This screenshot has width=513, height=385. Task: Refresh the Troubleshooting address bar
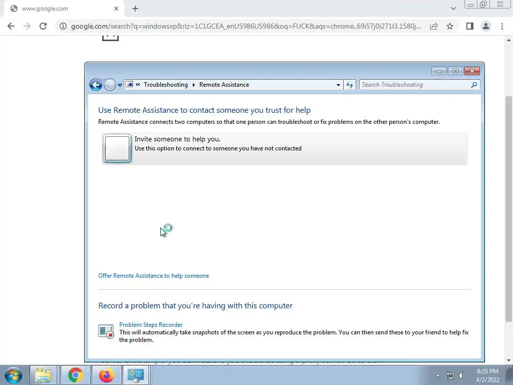point(349,85)
